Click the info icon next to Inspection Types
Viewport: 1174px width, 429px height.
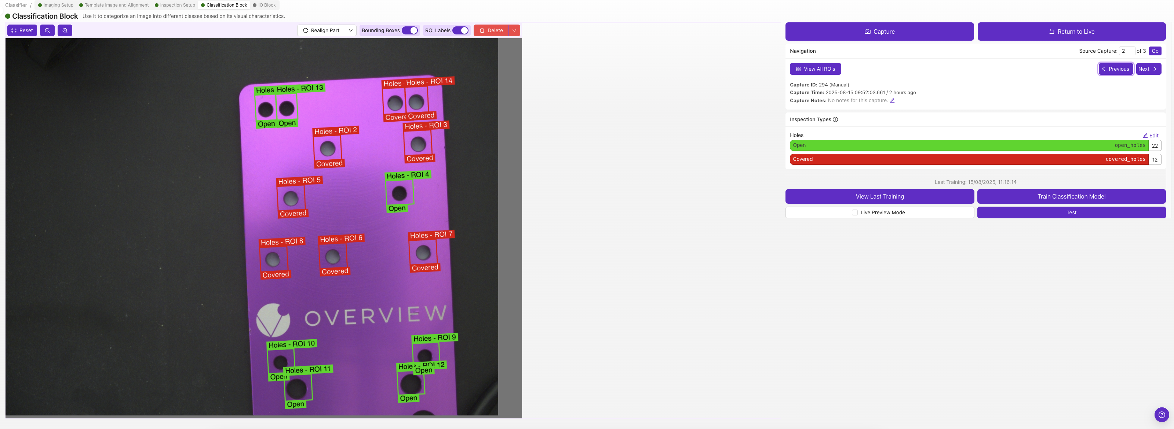click(835, 119)
